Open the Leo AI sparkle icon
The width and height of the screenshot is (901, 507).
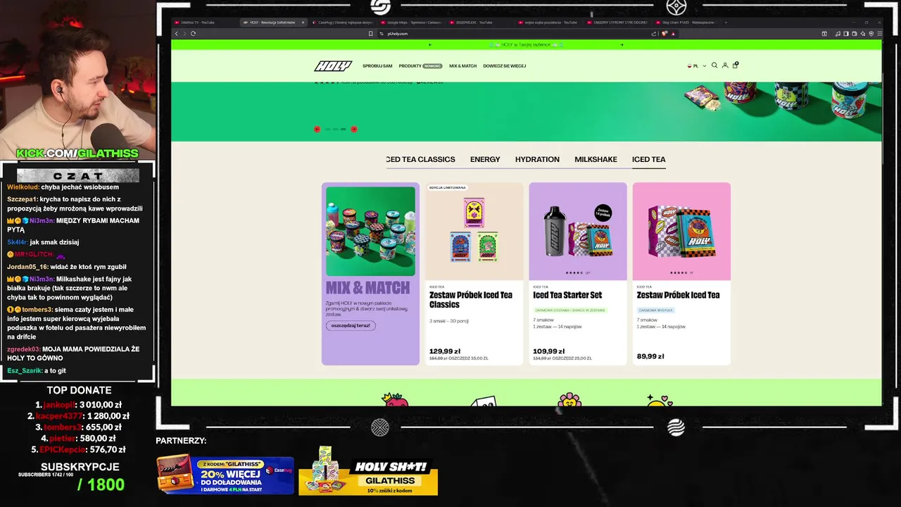coord(863,34)
